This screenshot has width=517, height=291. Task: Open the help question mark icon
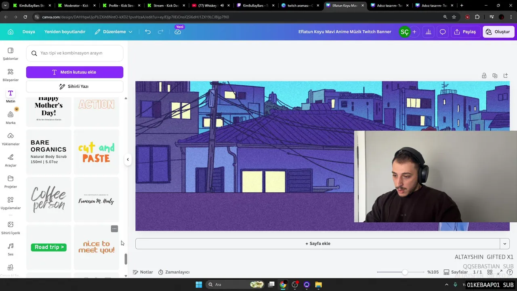click(510, 272)
